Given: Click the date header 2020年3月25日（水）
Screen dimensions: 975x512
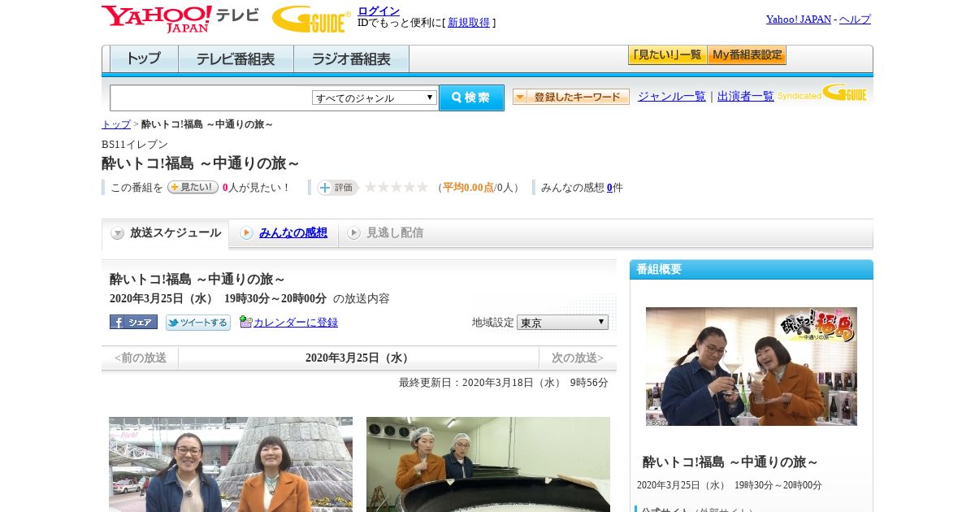Looking at the screenshot, I should tap(358, 358).
